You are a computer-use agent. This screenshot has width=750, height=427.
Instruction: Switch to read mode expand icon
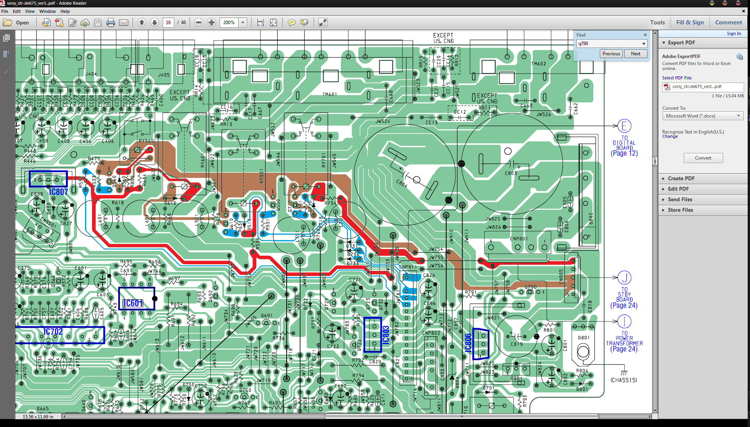click(323, 23)
